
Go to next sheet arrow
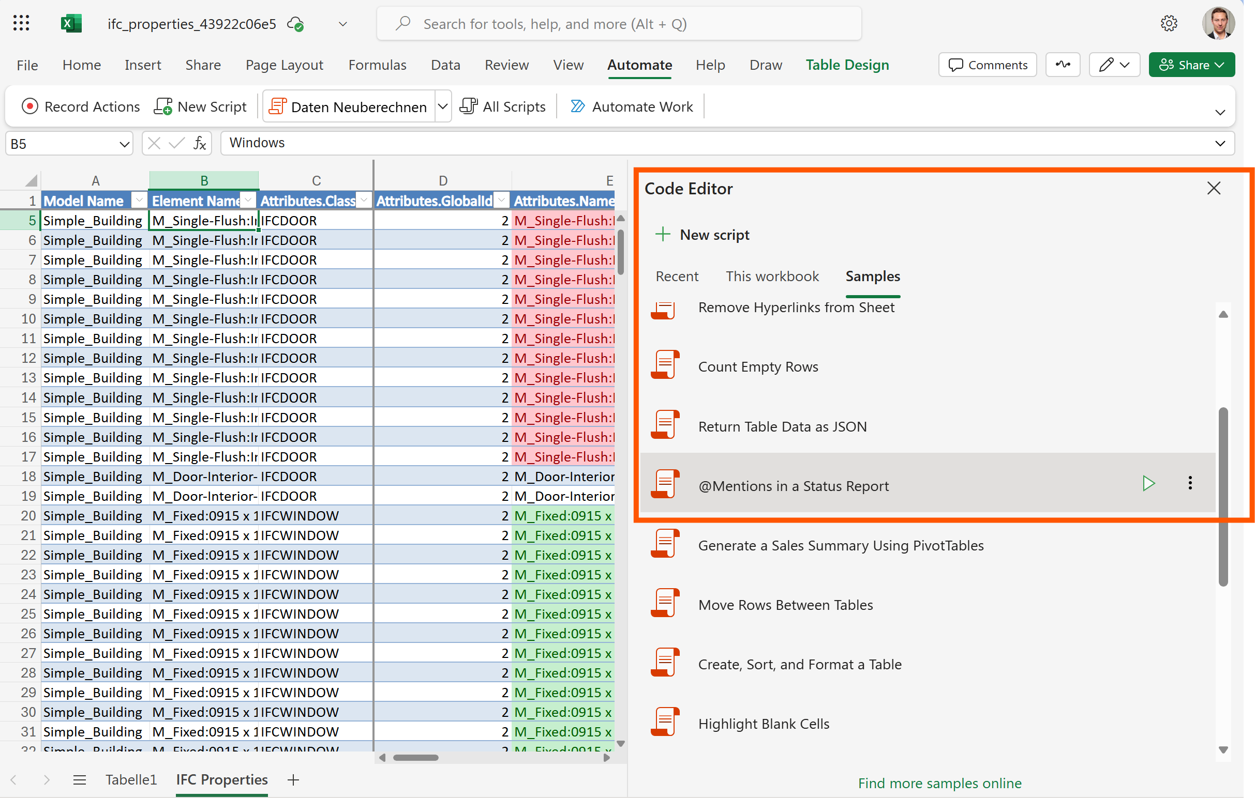47,780
